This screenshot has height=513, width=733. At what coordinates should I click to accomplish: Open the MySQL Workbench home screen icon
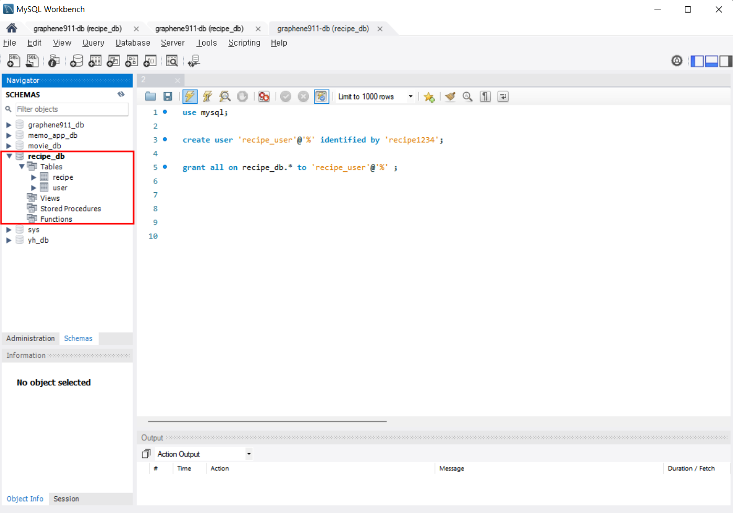(x=12, y=28)
